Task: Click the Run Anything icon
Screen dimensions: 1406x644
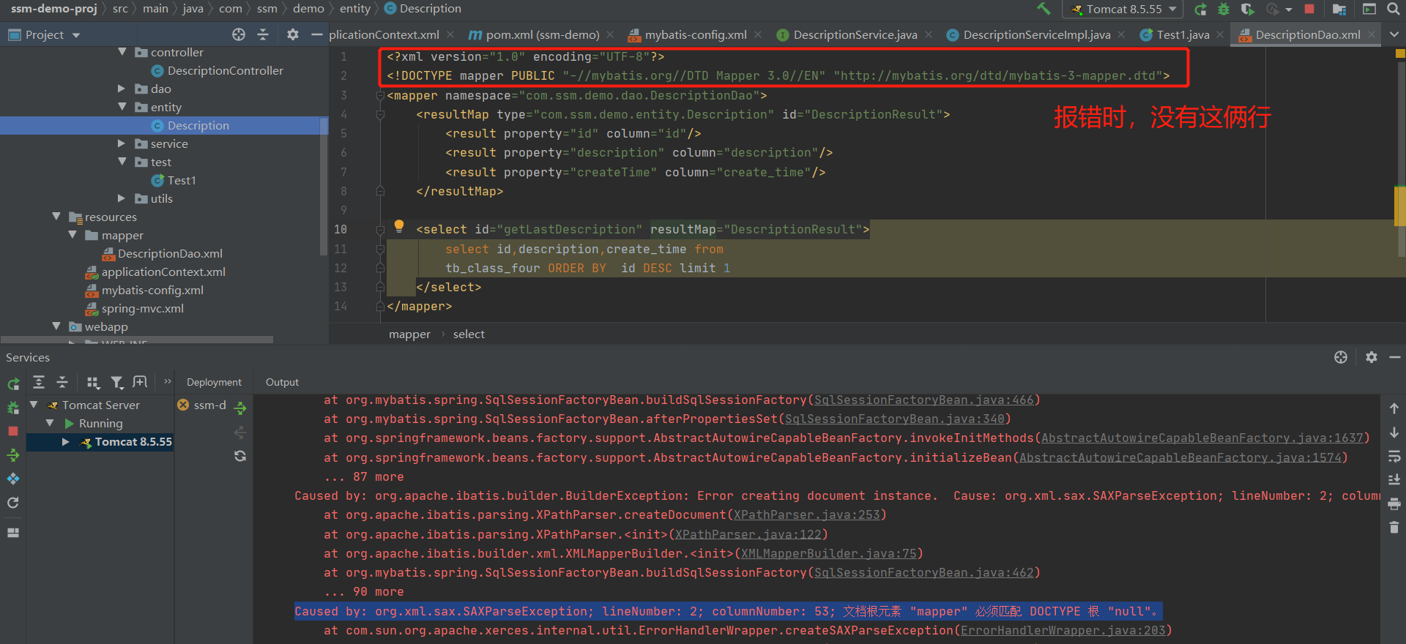Action: tap(1369, 9)
